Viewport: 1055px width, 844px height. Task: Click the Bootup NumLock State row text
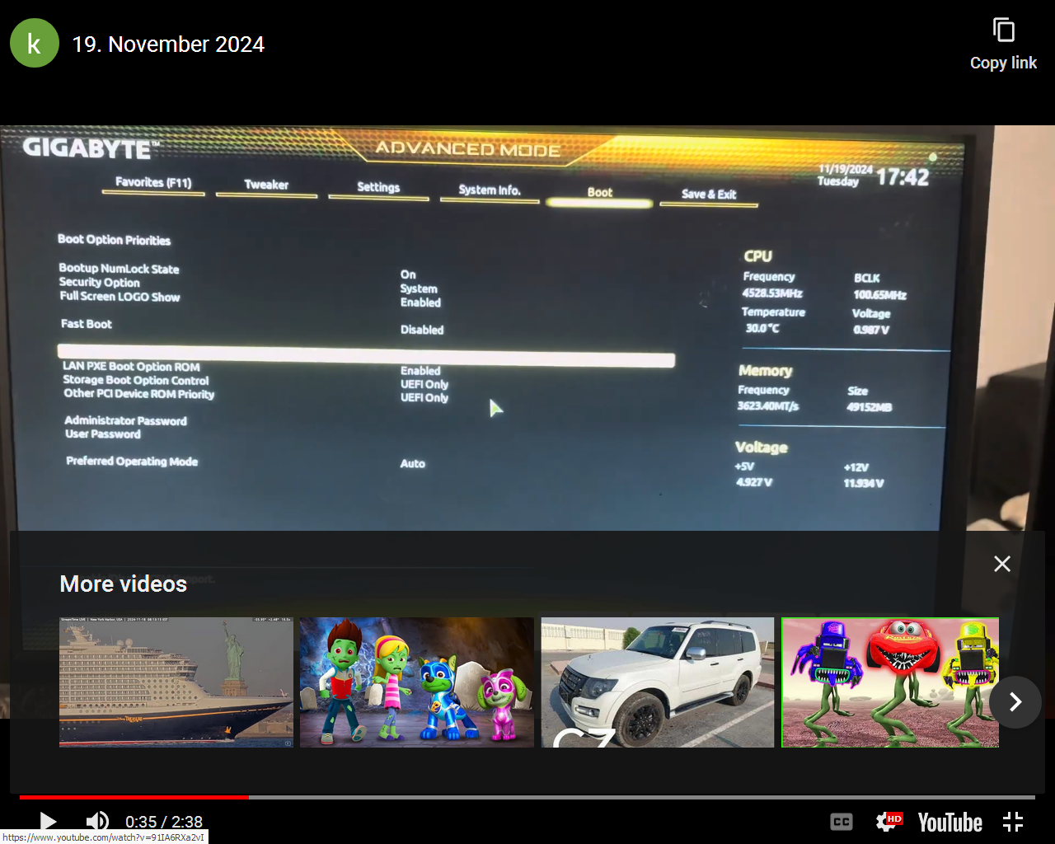click(119, 269)
